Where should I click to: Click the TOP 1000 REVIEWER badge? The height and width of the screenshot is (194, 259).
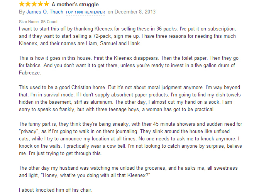point(85,12)
